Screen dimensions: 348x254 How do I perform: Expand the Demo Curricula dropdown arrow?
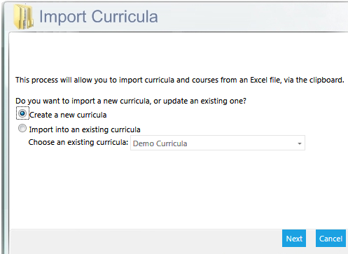[x=300, y=143]
